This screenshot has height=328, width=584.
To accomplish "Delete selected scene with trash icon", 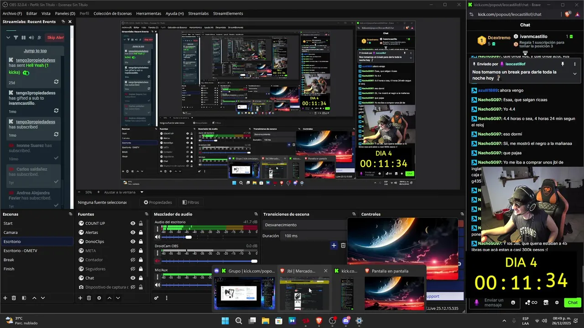I will 14,298.
